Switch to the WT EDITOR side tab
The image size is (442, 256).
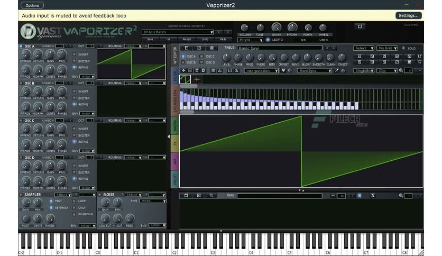175,55
